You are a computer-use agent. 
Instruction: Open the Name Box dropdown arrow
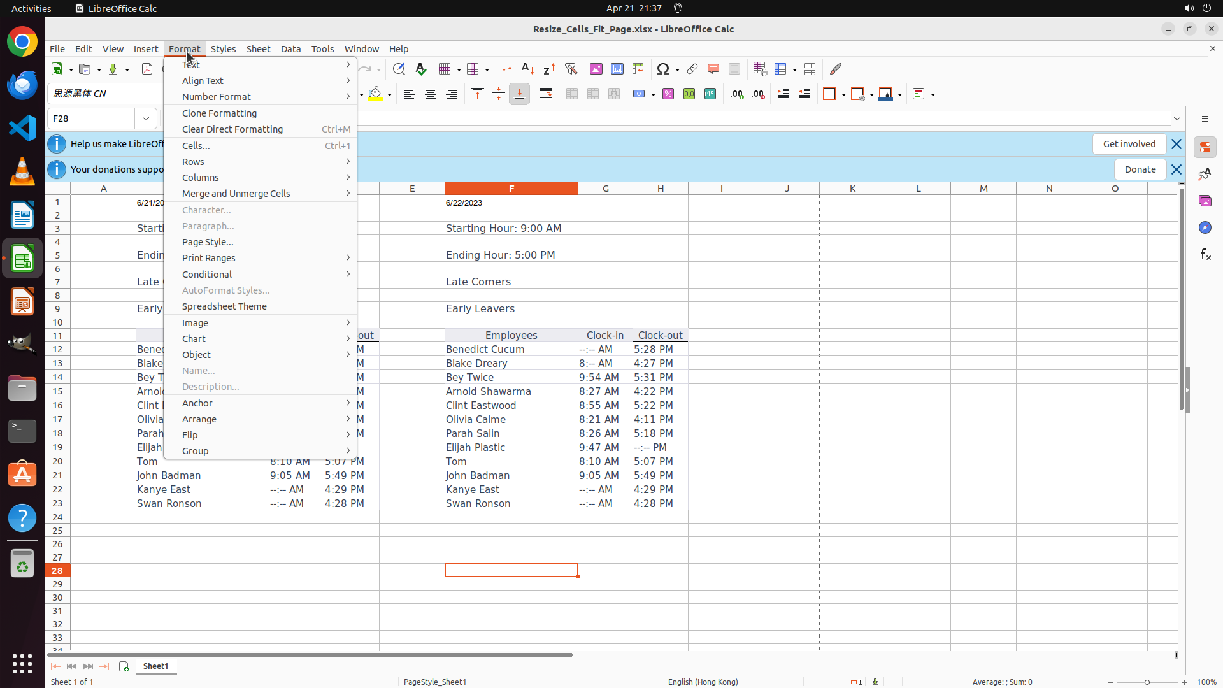coord(146,118)
